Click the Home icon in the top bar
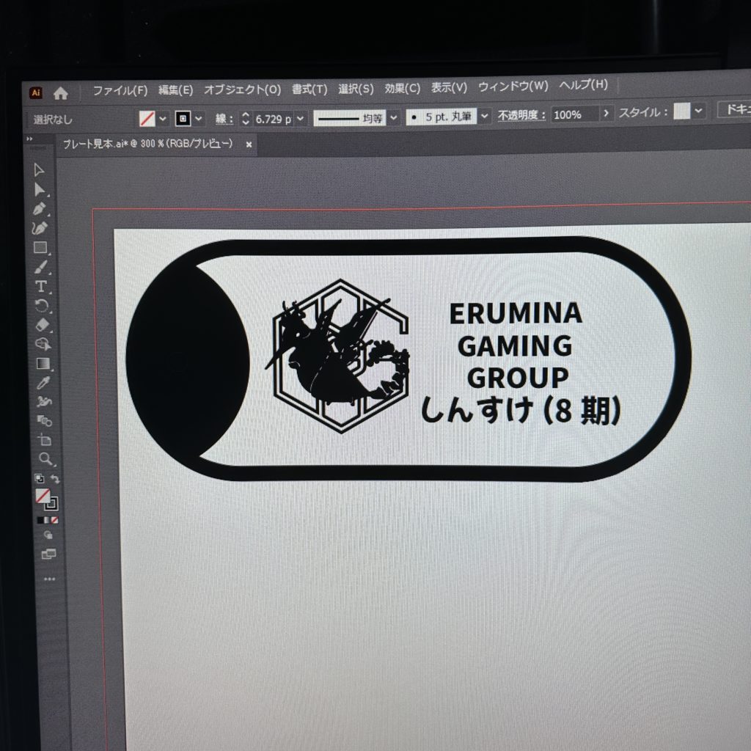Viewport: 751px width, 751px height. pyautogui.click(x=61, y=93)
